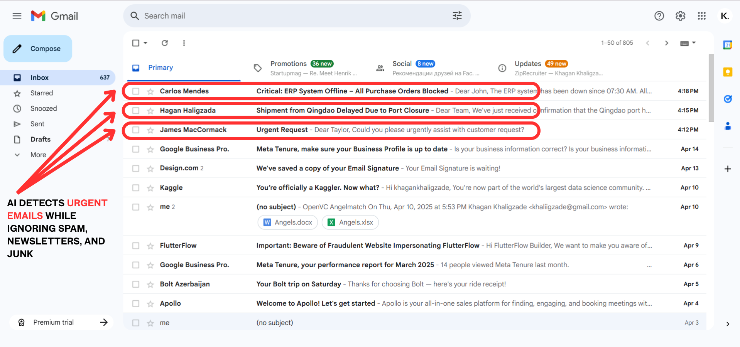Open the Welcome to Apollo email

(415, 303)
